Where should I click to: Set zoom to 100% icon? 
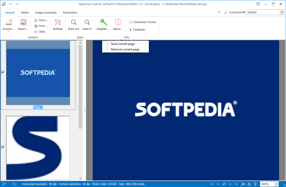point(243,184)
